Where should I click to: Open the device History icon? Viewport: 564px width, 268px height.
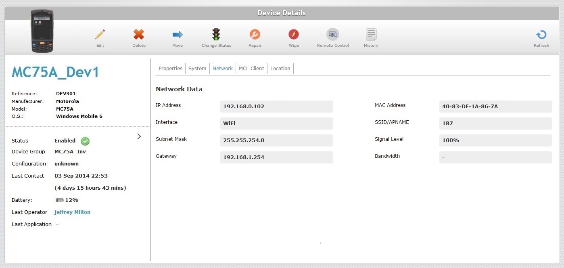pos(371,35)
